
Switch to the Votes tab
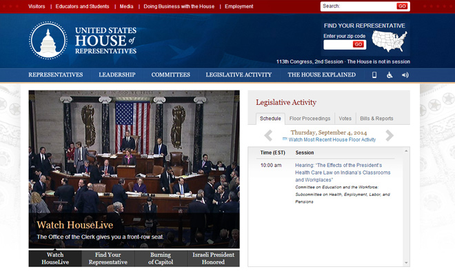click(345, 119)
